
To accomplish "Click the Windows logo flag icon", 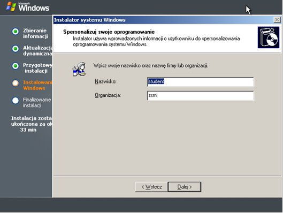I will [11, 6].
